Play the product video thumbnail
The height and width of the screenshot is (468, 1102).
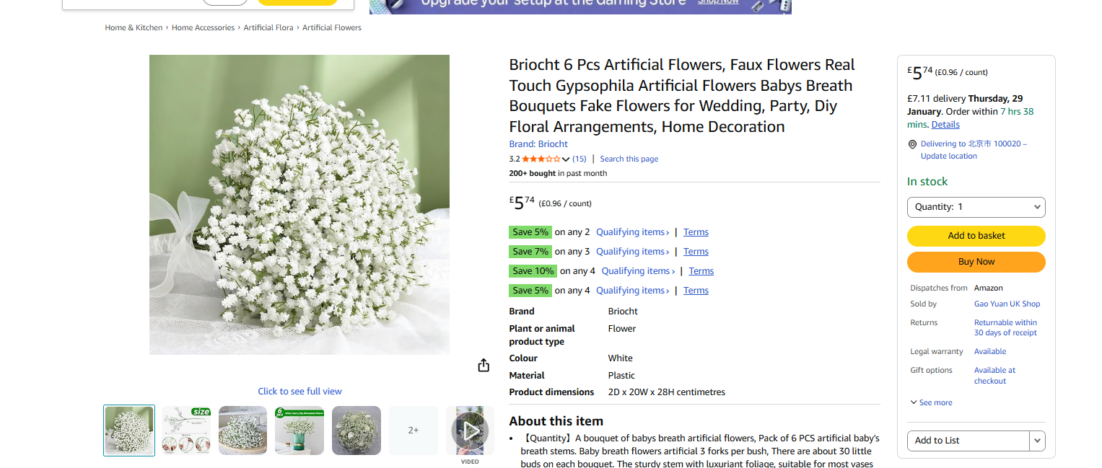click(470, 431)
